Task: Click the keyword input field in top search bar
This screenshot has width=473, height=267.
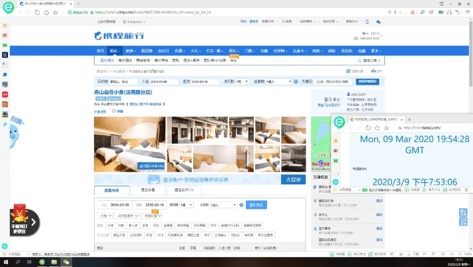Action: pyautogui.click(x=333, y=81)
